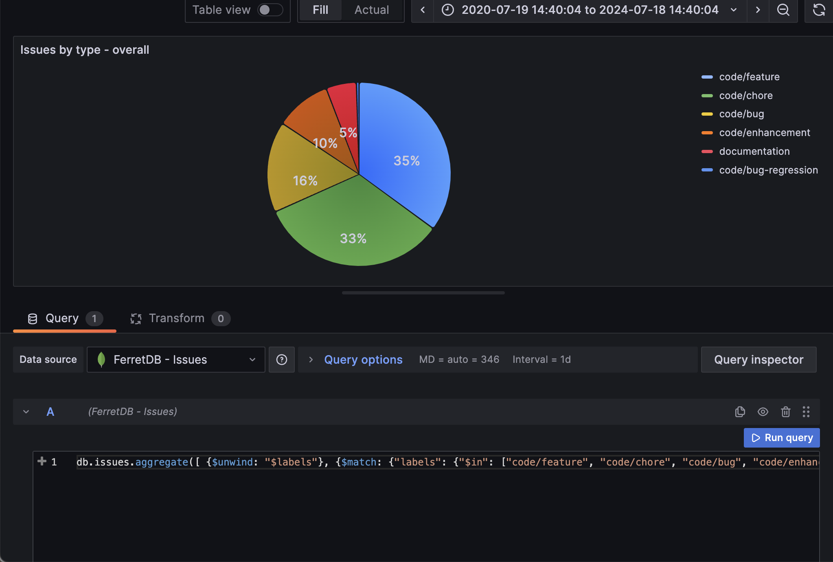Image resolution: width=833 pixels, height=562 pixels.
Task: Shift time range forward with right arrow
Action: click(758, 10)
